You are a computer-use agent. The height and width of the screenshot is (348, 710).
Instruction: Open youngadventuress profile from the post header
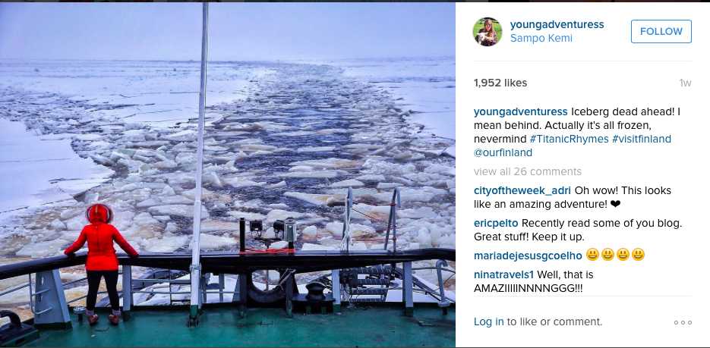[x=557, y=24]
